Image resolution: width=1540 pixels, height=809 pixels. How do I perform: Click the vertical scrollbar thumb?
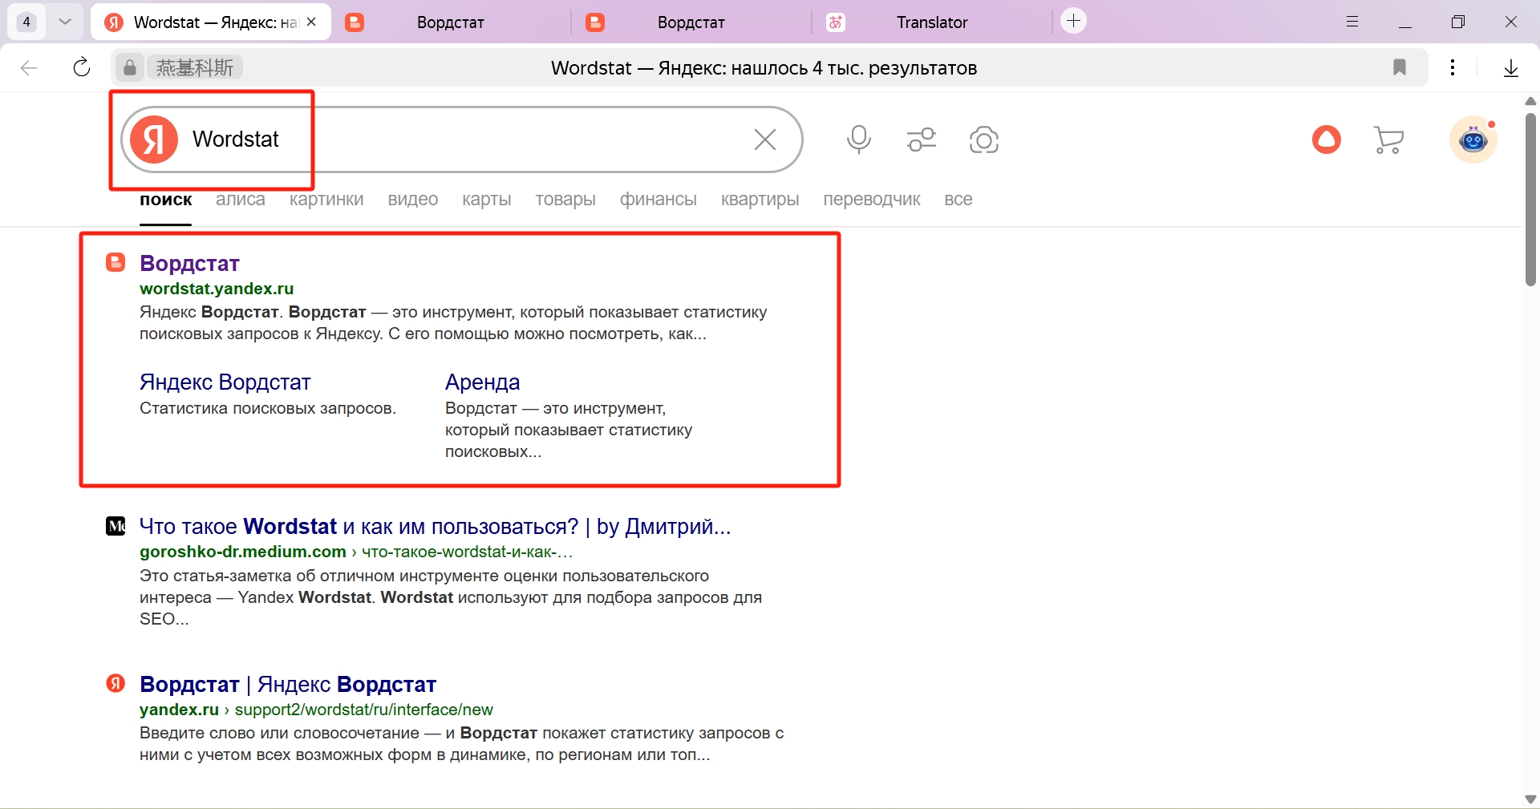tap(1530, 199)
